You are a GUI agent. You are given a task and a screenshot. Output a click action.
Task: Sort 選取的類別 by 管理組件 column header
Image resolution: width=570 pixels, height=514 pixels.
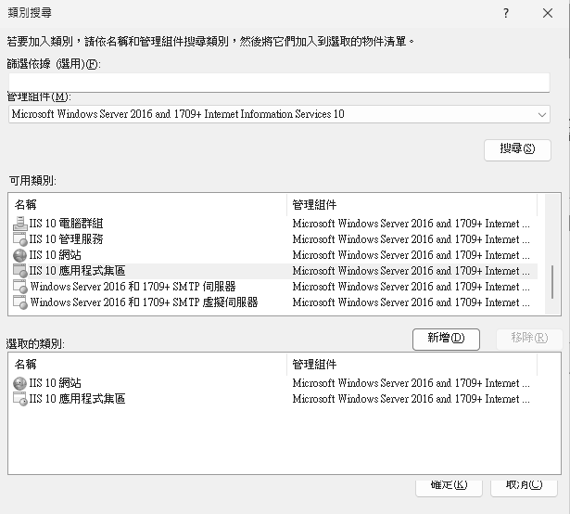412,365
